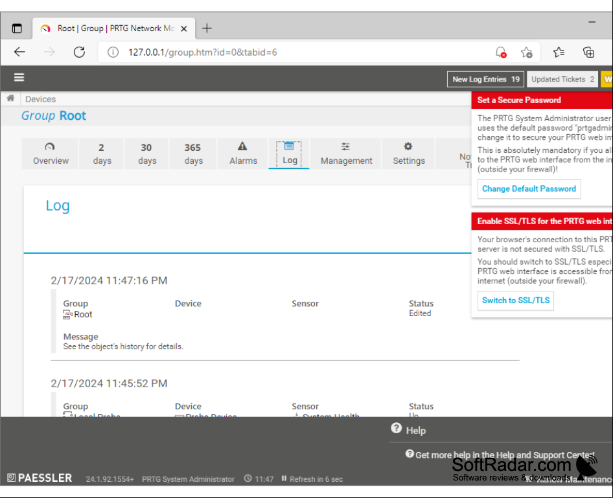Image resolution: width=613 pixels, height=498 pixels.
Task: Click the Set a Secure Password alert header
Action: tap(542, 100)
